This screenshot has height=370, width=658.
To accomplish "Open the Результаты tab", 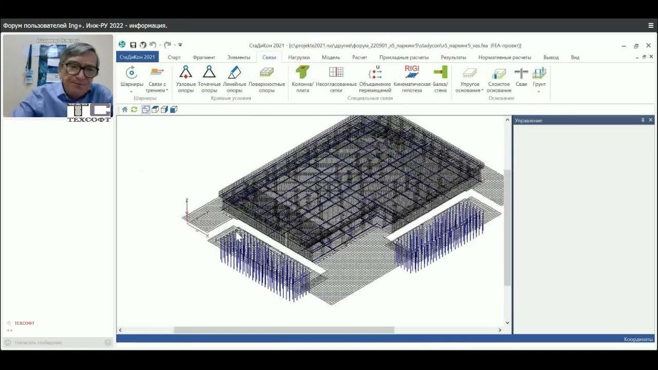I will point(453,58).
